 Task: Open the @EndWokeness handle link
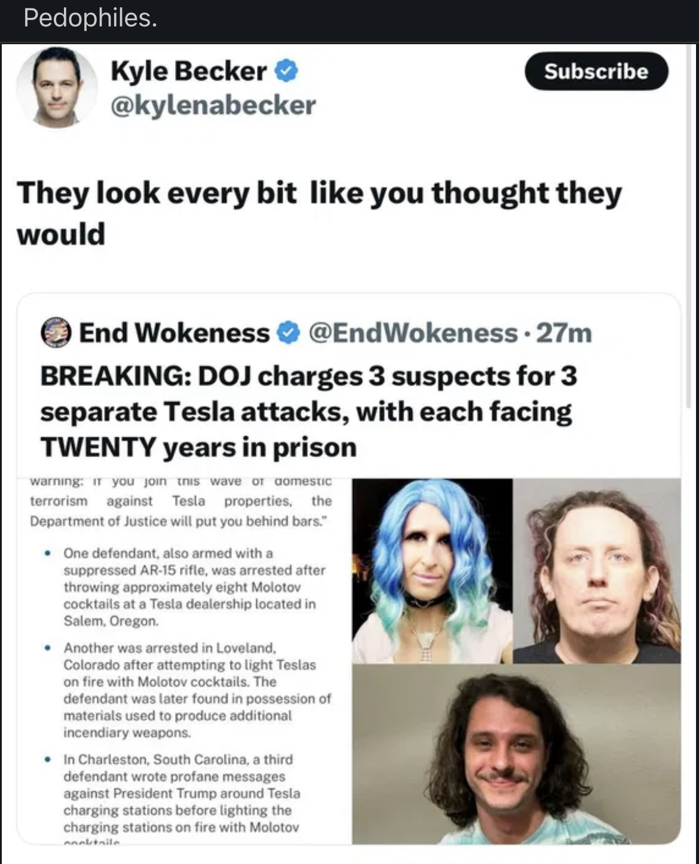[413, 333]
